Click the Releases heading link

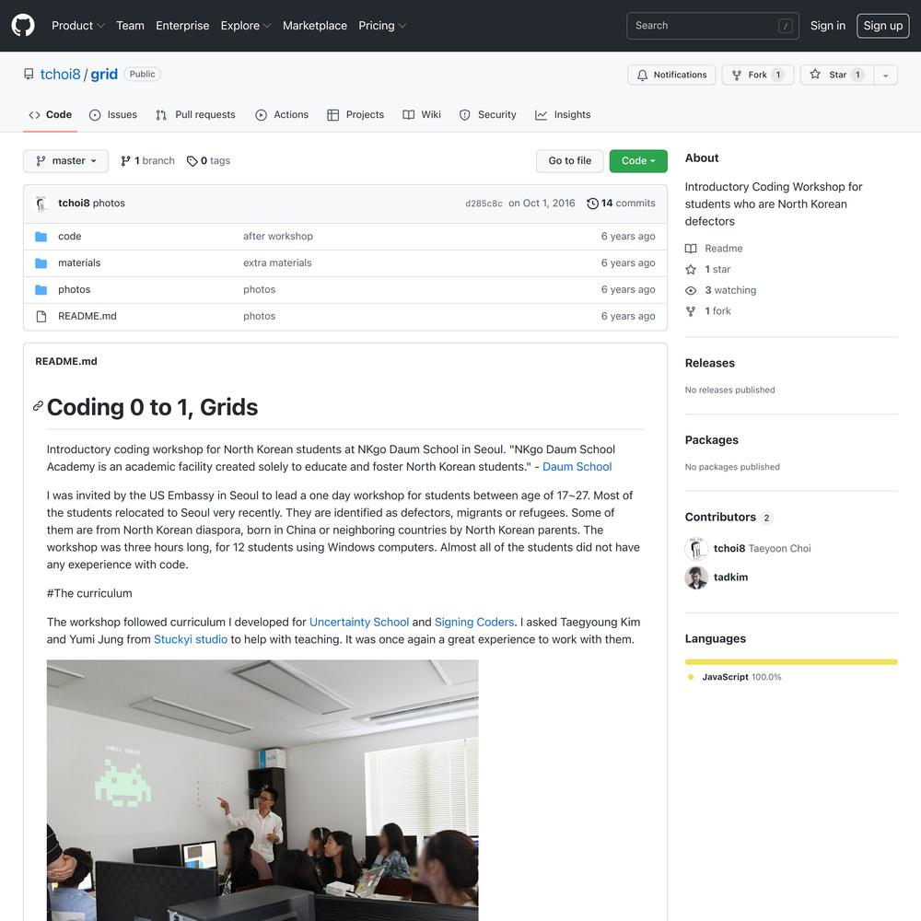(x=709, y=363)
